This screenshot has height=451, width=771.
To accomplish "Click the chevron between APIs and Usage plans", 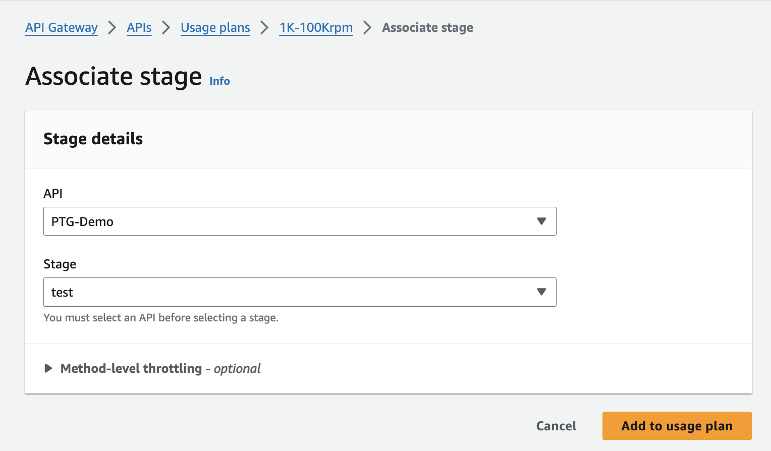I will (166, 28).
